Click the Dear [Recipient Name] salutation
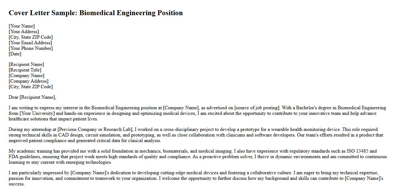 point(32,97)
